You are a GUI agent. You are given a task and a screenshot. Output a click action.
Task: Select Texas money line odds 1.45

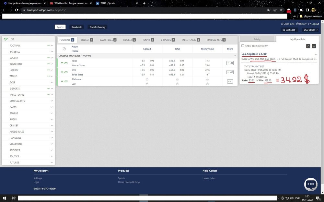tap(207, 61)
